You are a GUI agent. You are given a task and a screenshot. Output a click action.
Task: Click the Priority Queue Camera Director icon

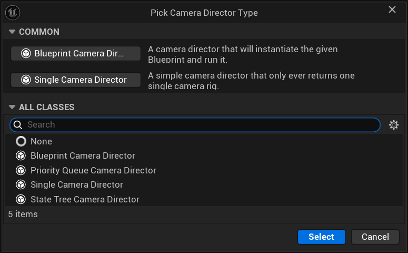point(21,170)
